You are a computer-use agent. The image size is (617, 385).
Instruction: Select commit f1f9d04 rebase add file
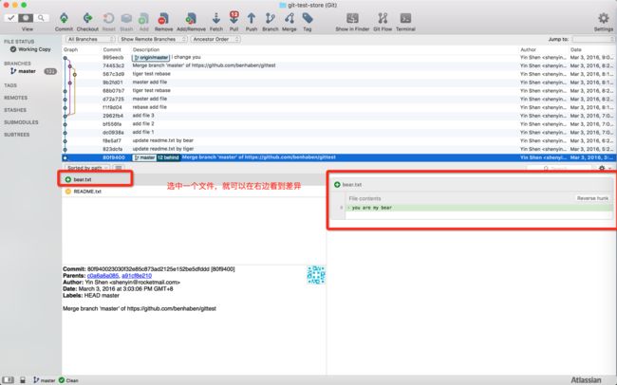pyautogui.click(x=339, y=107)
